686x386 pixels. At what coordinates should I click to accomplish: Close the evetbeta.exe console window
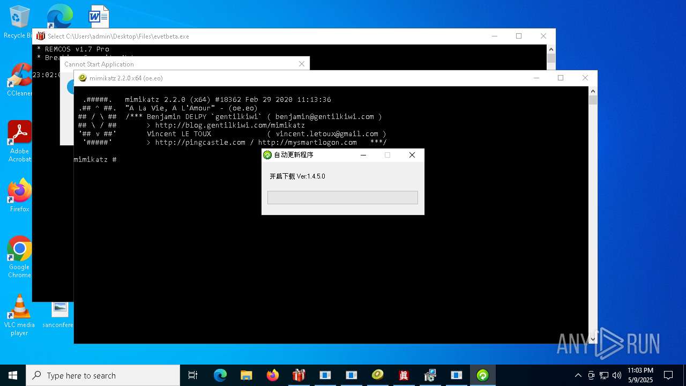coord(543,36)
